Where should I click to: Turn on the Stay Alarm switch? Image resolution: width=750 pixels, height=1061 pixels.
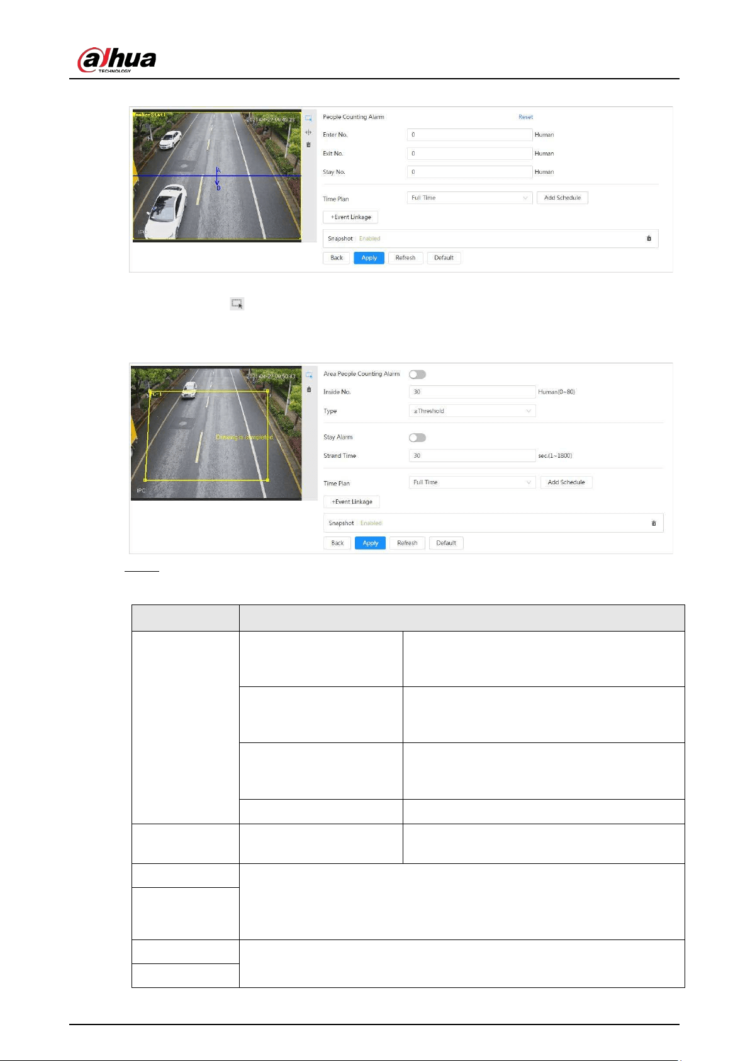pyautogui.click(x=417, y=438)
